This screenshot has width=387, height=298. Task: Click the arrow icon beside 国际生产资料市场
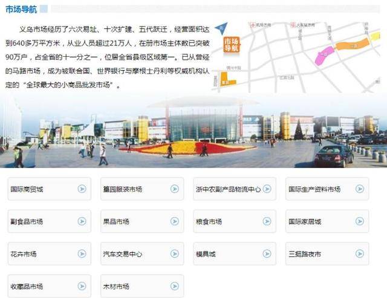click(x=360, y=189)
